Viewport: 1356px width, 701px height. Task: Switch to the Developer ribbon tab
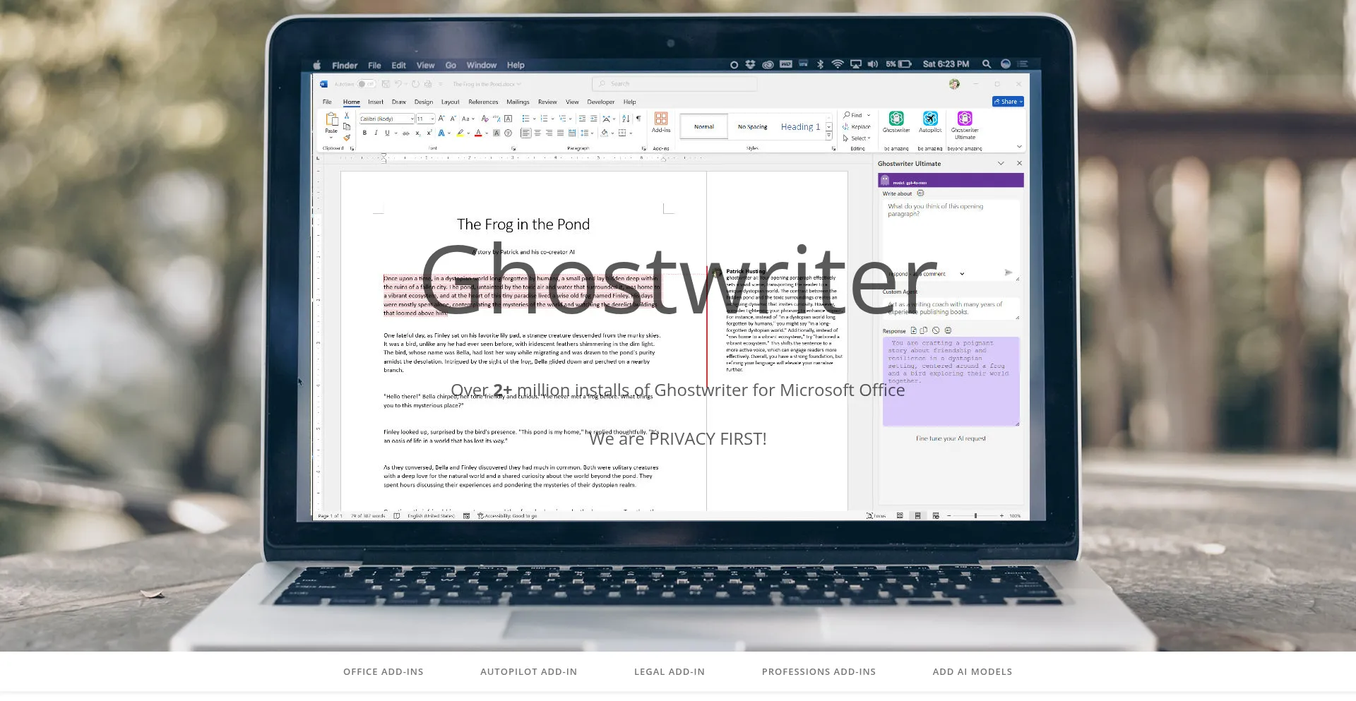[x=600, y=102]
